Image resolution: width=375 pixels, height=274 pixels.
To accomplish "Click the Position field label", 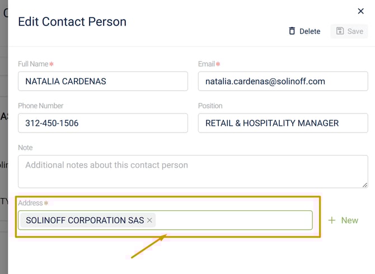I will pyautogui.click(x=210, y=106).
